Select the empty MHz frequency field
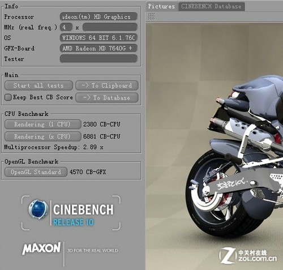The image size is (283, 270). tap(110, 27)
